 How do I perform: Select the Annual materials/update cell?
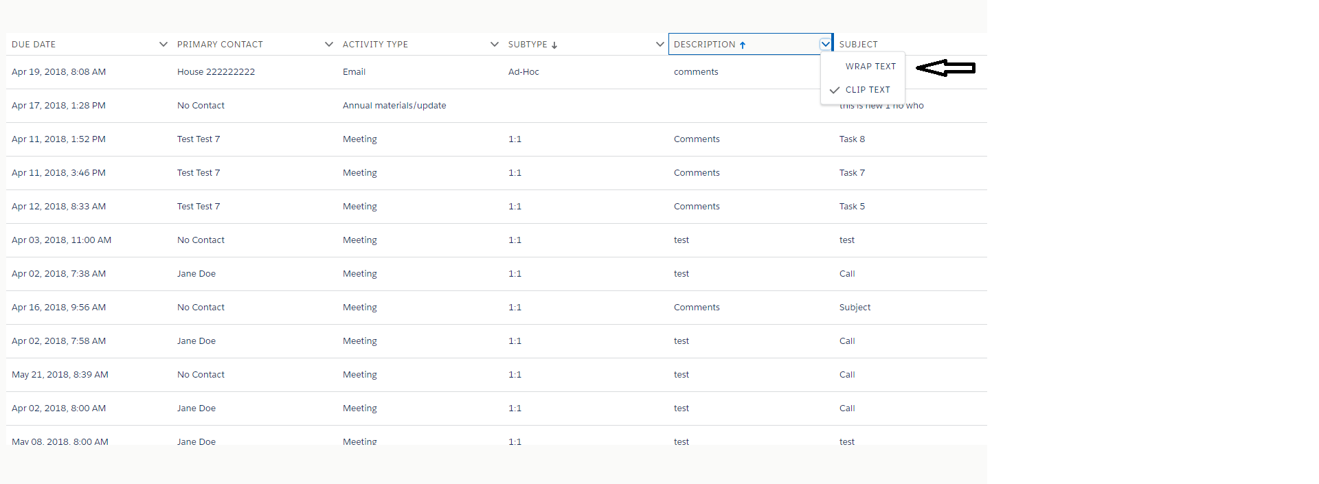point(394,106)
